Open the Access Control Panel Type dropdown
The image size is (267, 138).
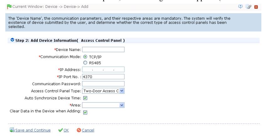coord(103,91)
